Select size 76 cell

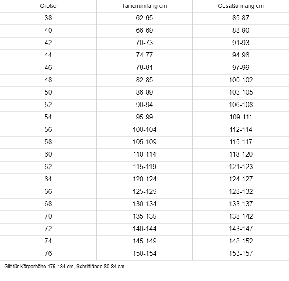pyautogui.click(x=48, y=254)
